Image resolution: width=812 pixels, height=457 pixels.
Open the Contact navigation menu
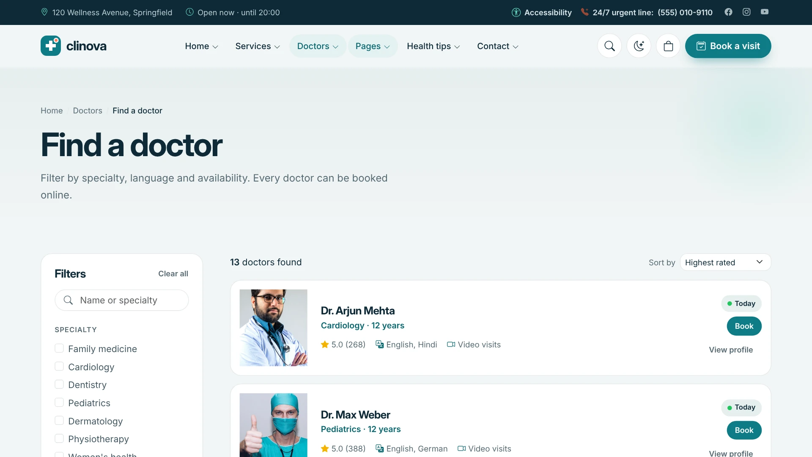498,46
